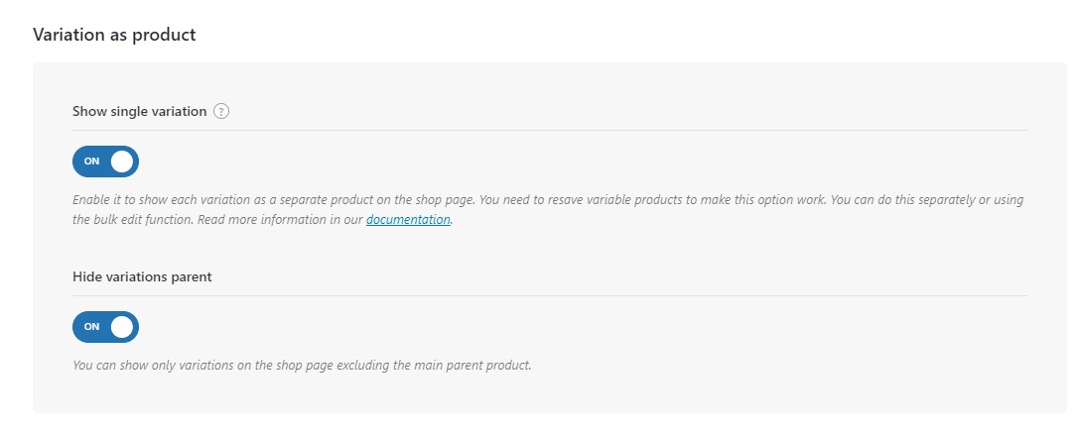Click description 'You can show only variations'
Screen dimensions: 1078x434
302,366
